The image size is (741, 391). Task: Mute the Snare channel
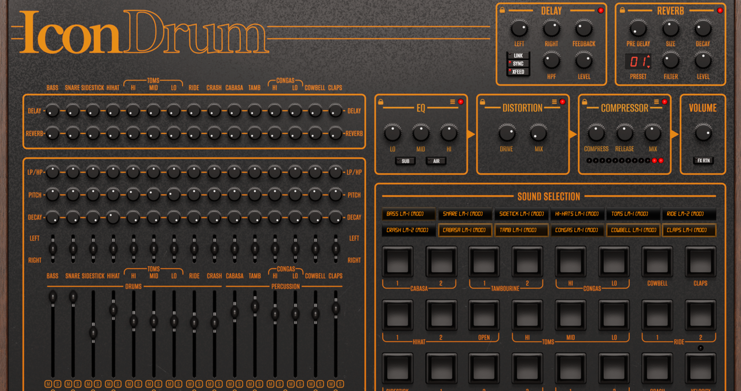click(x=68, y=384)
